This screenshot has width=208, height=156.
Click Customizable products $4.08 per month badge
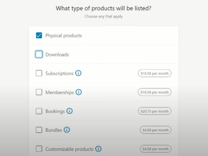tap(155, 149)
